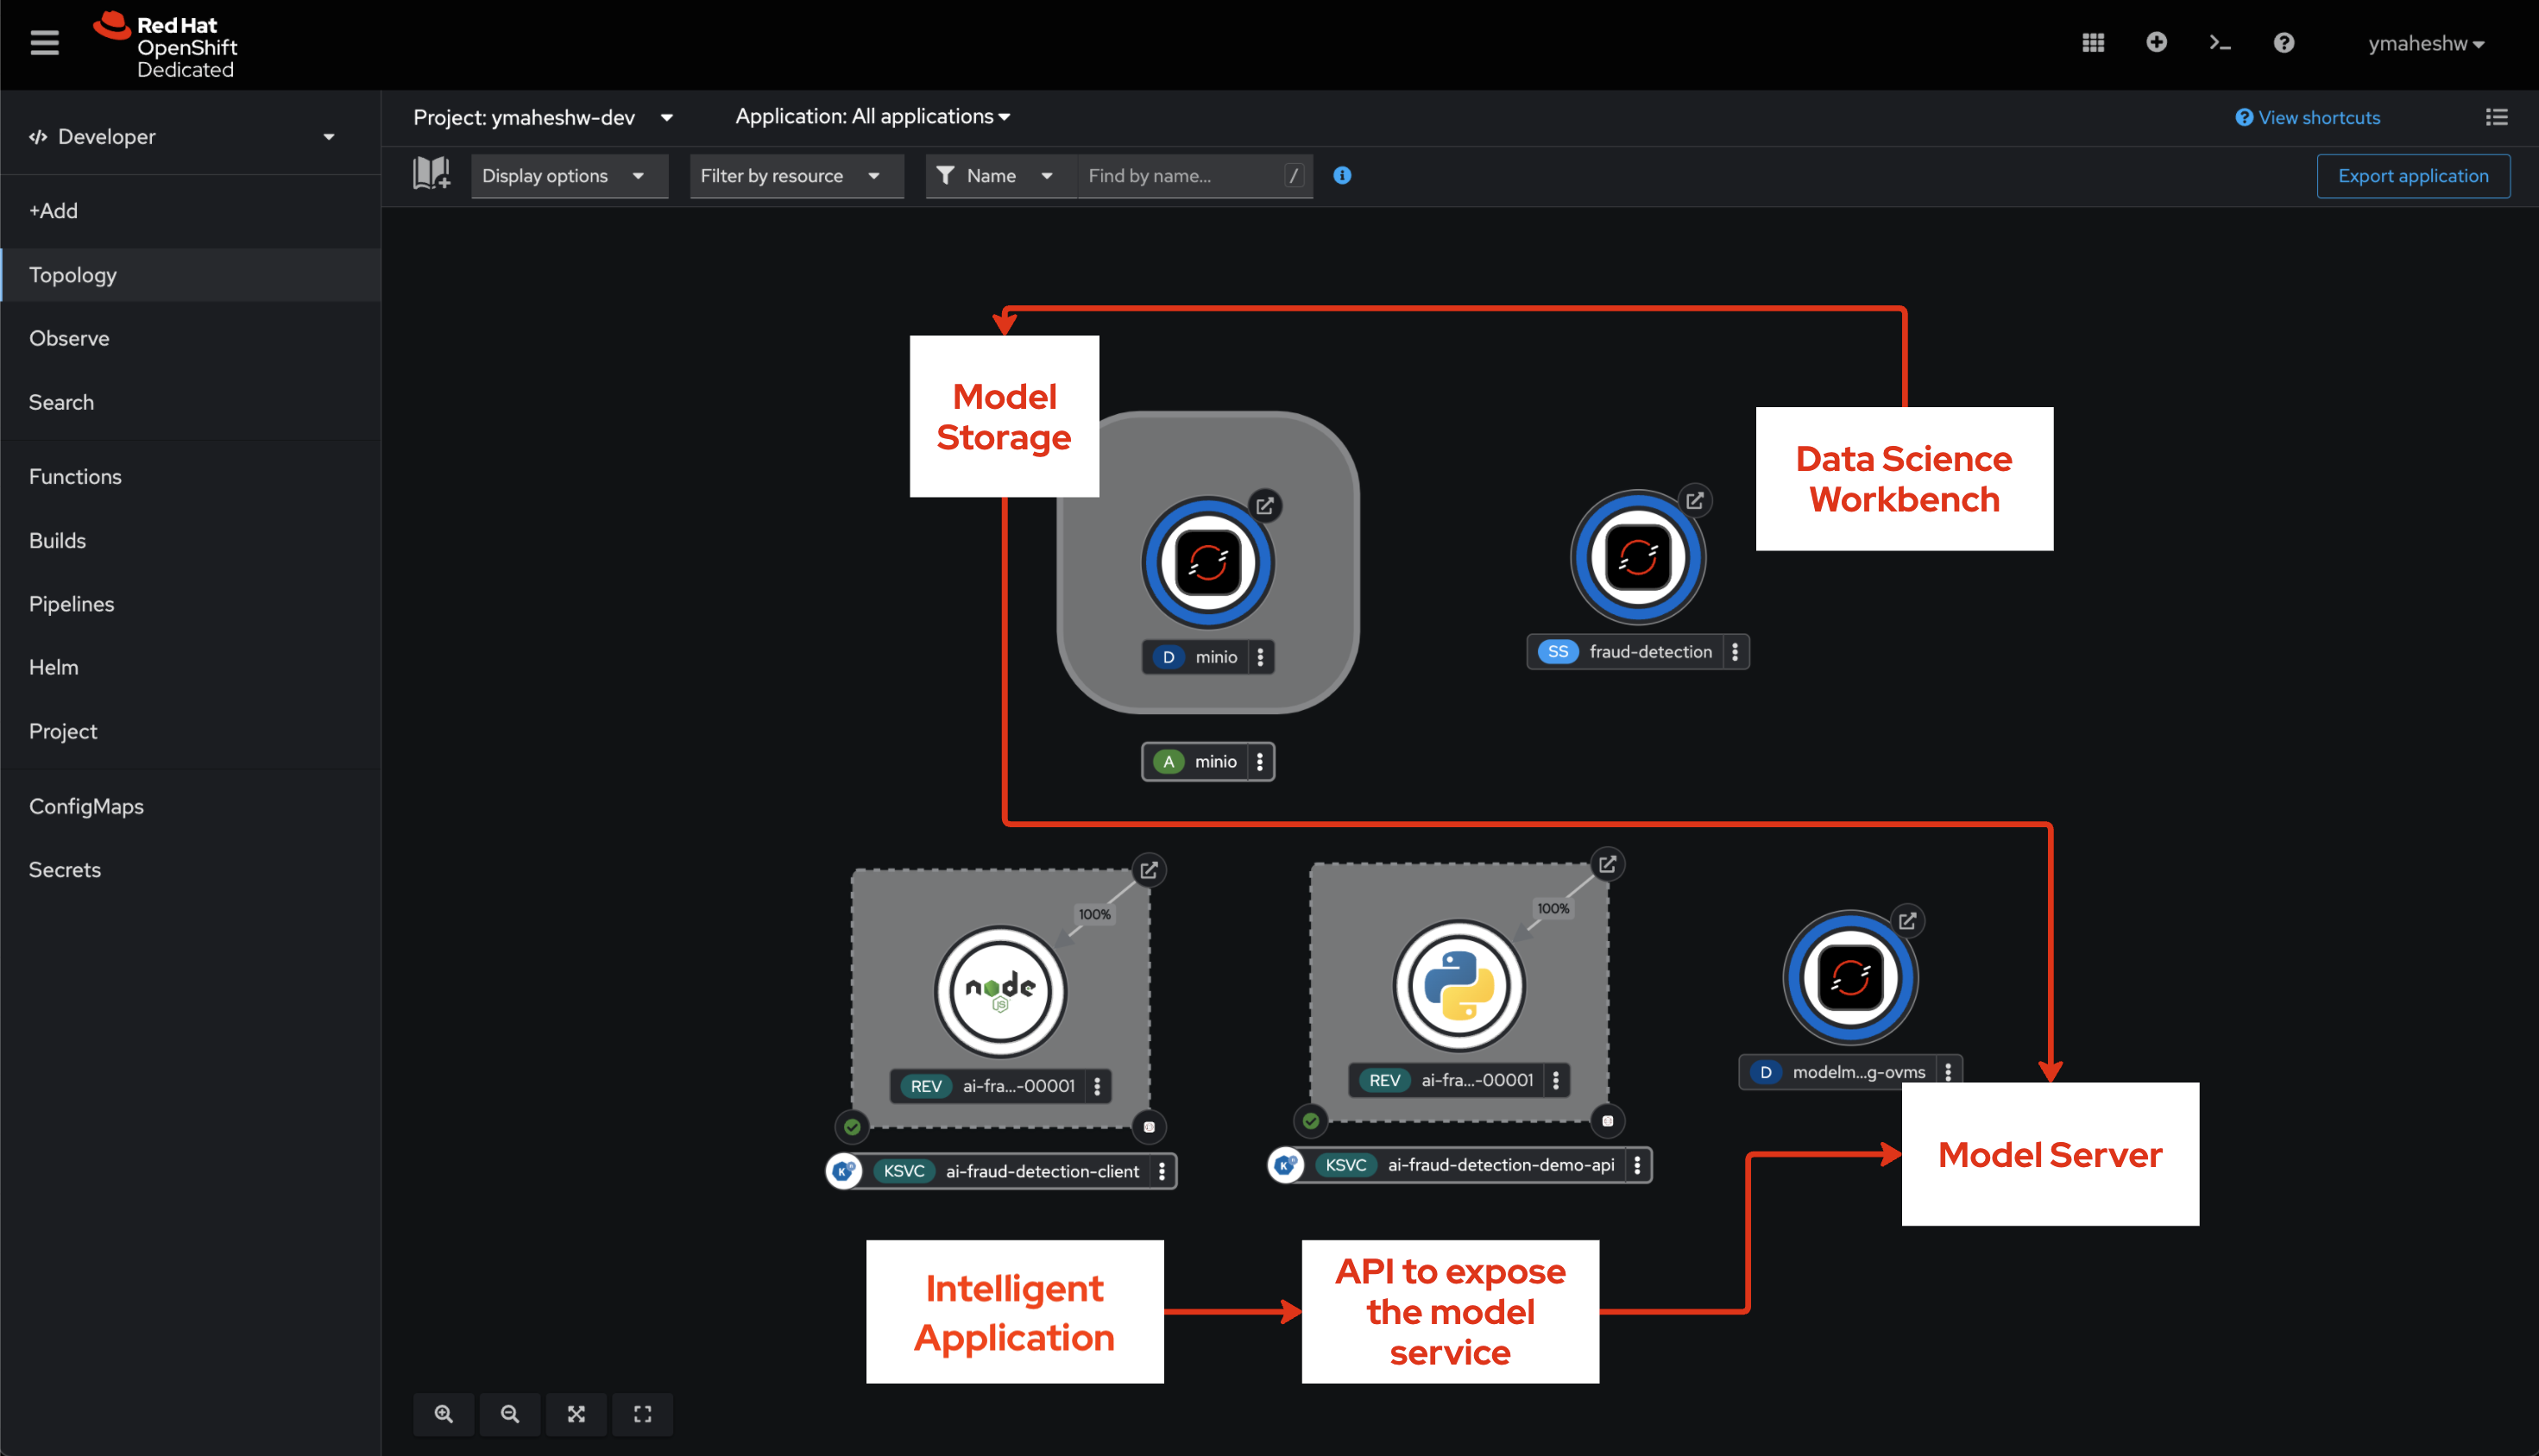Select the Observe menu item
This screenshot has width=2539, height=1456.
pos(68,338)
